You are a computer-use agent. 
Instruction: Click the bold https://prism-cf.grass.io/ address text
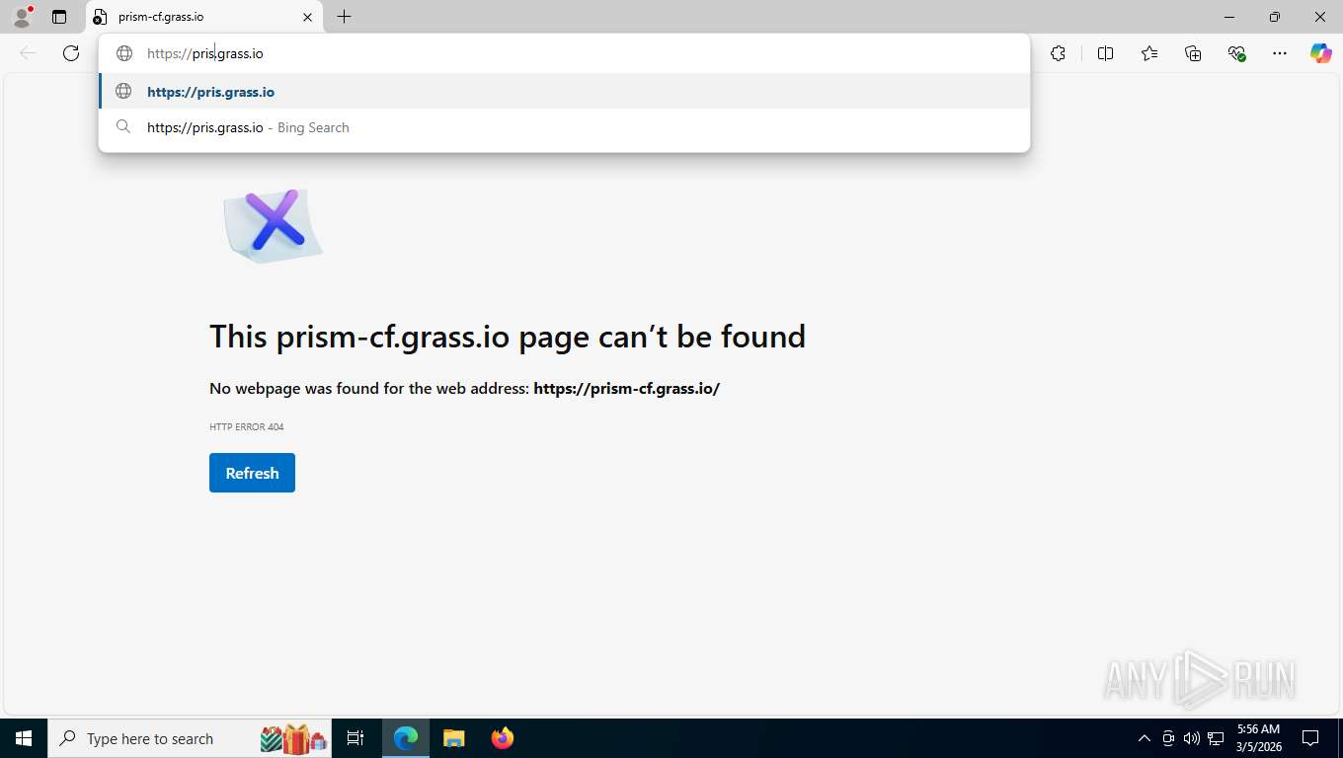[x=627, y=388]
